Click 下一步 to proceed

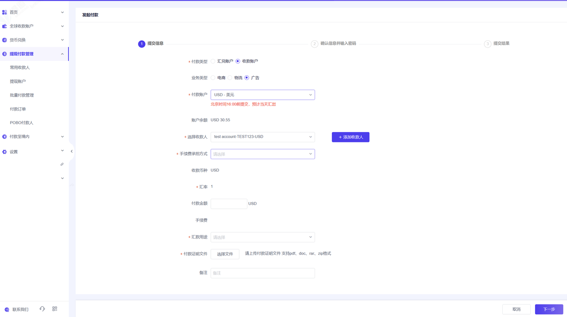click(x=549, y=309)
